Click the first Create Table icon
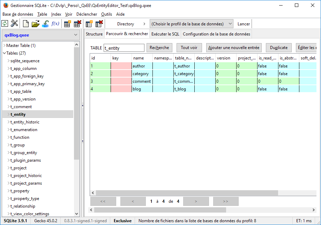321x225 pixels. tap(68, 24)
